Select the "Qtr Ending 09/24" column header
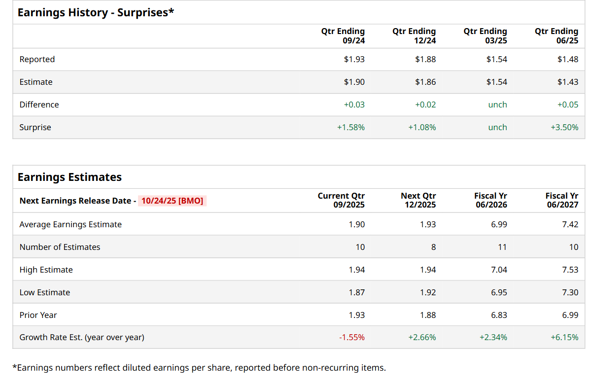This screenshot has width=593, height=382. tap(343, 36)
